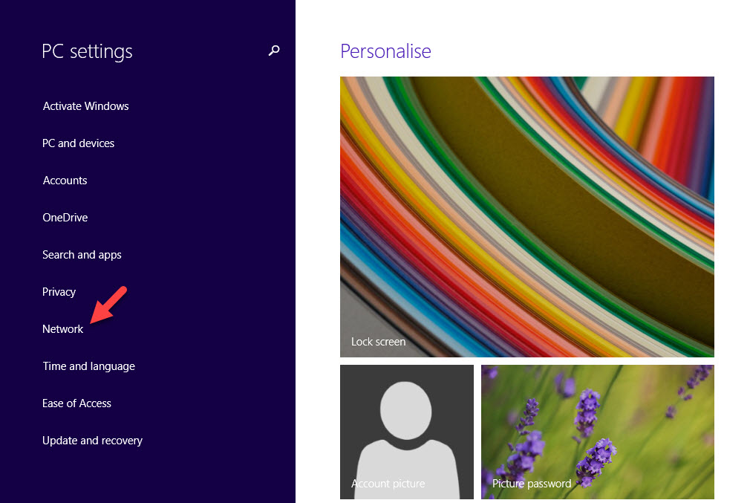Click the Personalise heading
This screenshot has width=750, height=503.
[385, 51]
